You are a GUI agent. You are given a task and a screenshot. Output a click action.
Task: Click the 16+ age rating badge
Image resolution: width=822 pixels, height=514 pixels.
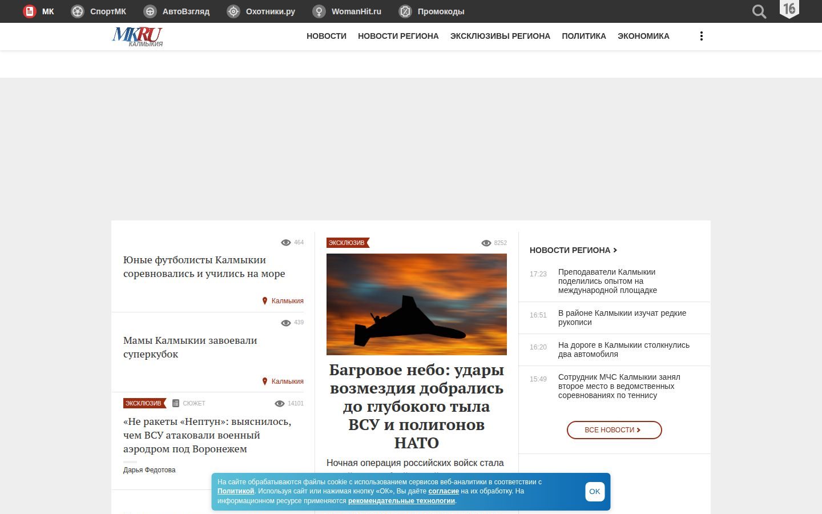point(789,9)
